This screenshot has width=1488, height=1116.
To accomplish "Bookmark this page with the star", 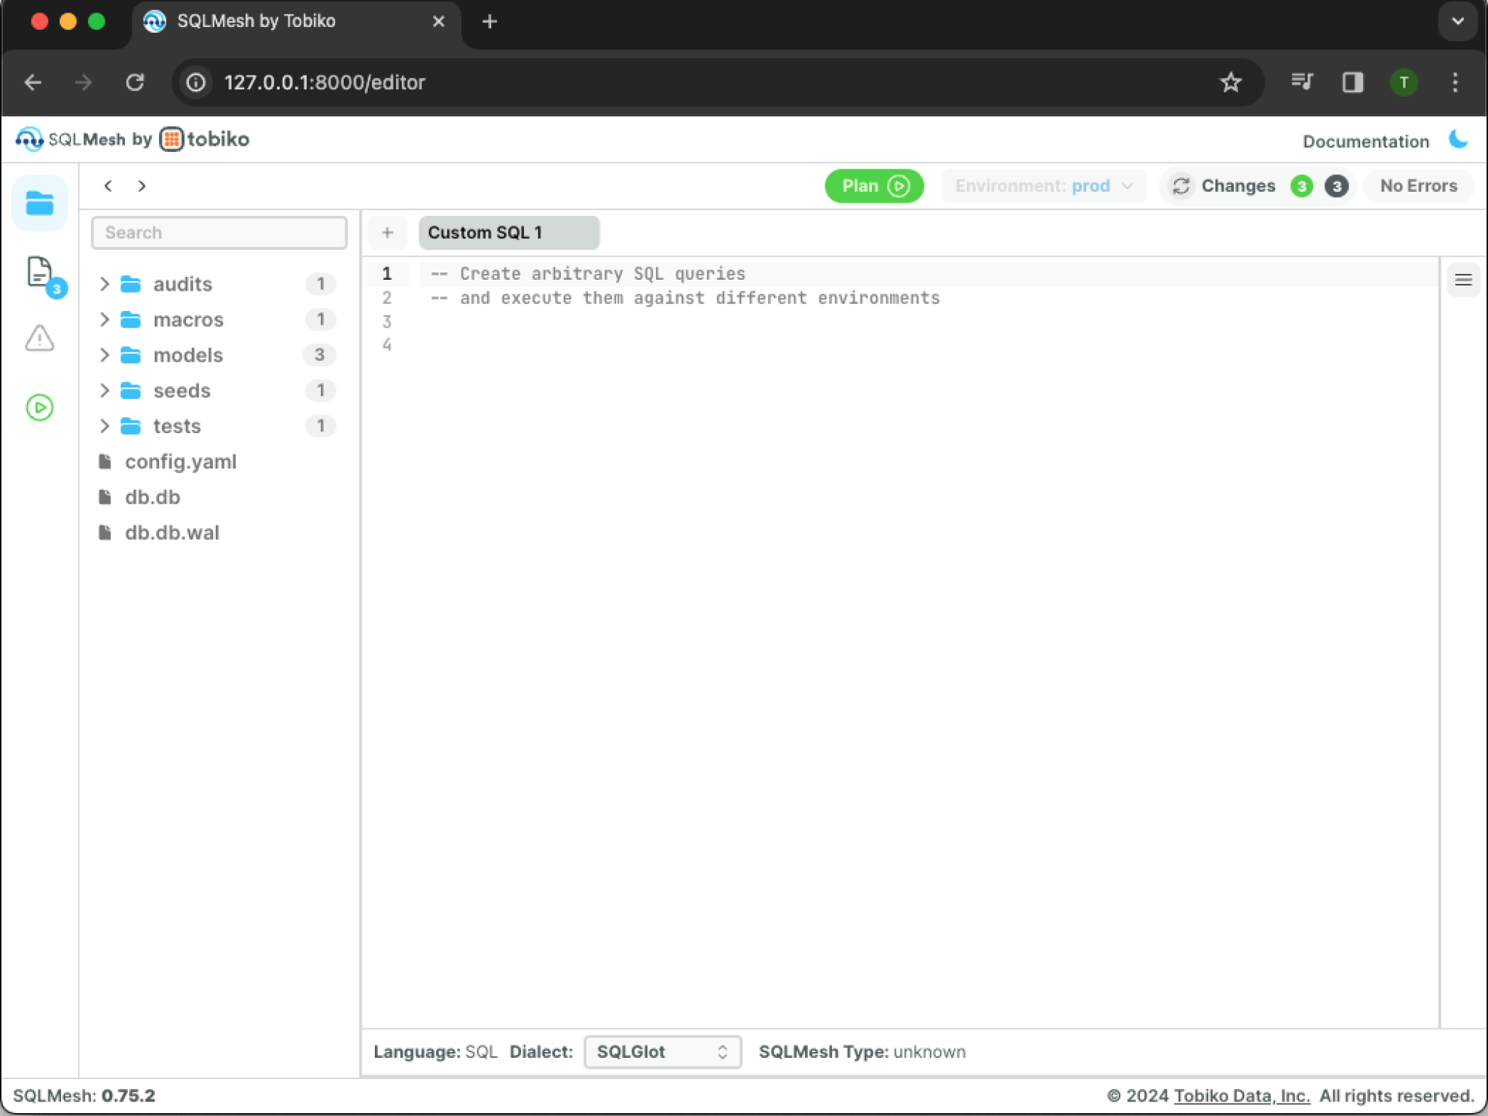I will pos(1230,82).
